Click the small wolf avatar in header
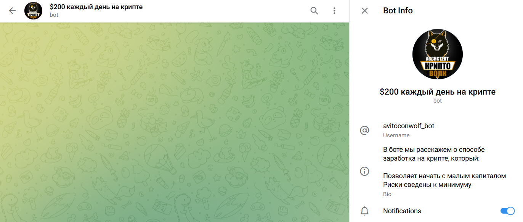Viewport: 523px width, 222px height. coord(33,11)
